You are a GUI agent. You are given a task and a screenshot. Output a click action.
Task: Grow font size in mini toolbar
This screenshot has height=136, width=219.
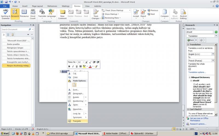(87, 62)
